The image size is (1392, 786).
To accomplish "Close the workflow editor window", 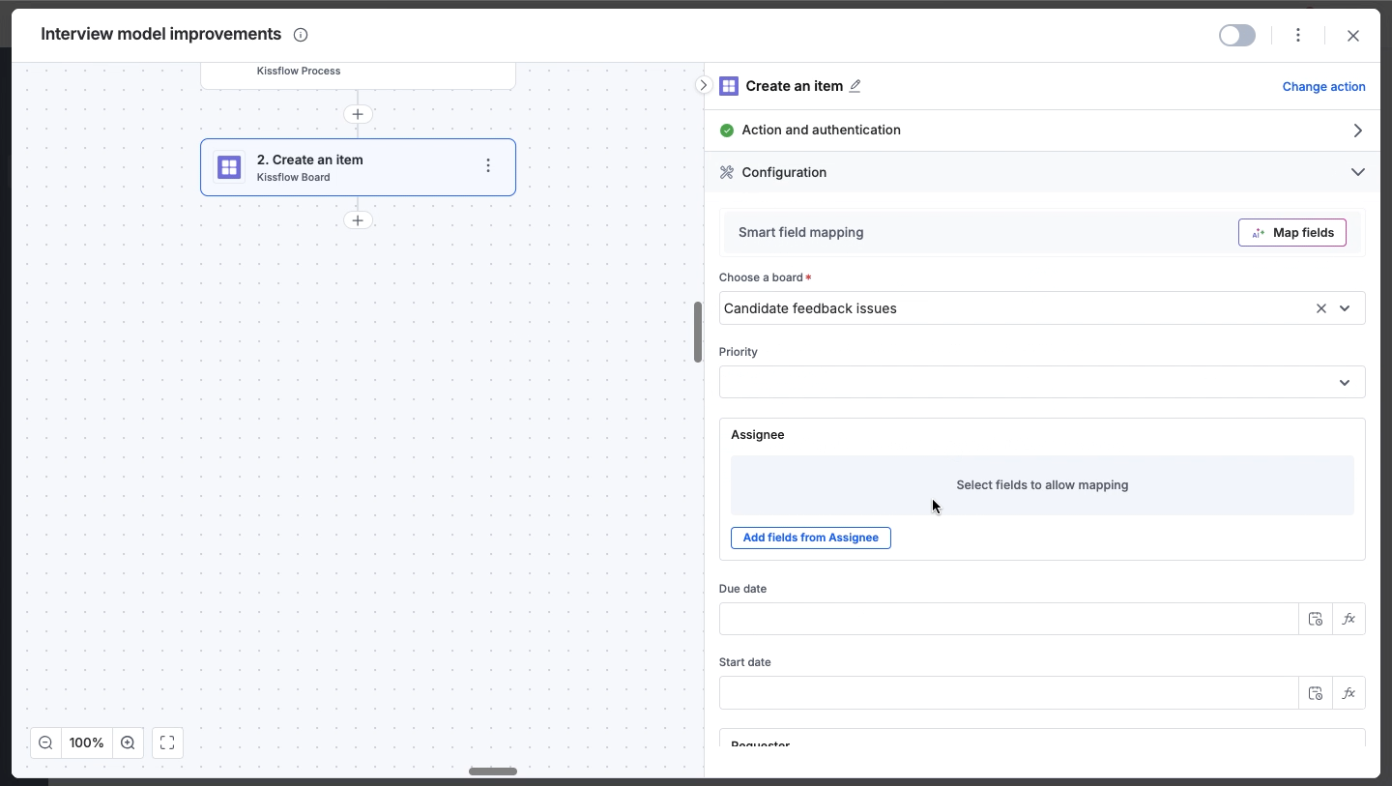I will (1353, 36).
